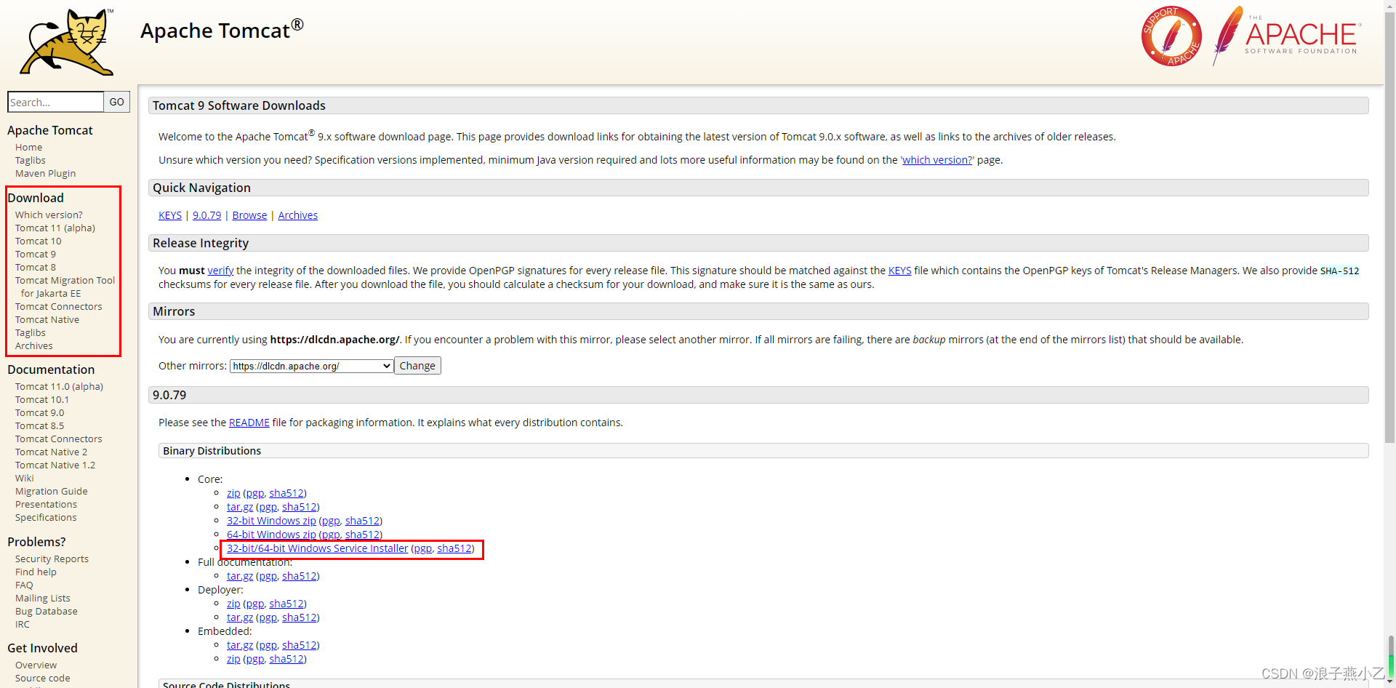Image resolution: width=1396 pixels, height=688 pixels.
Task: Open Maven Plugin sidebar link
Action: coord(45,173)
